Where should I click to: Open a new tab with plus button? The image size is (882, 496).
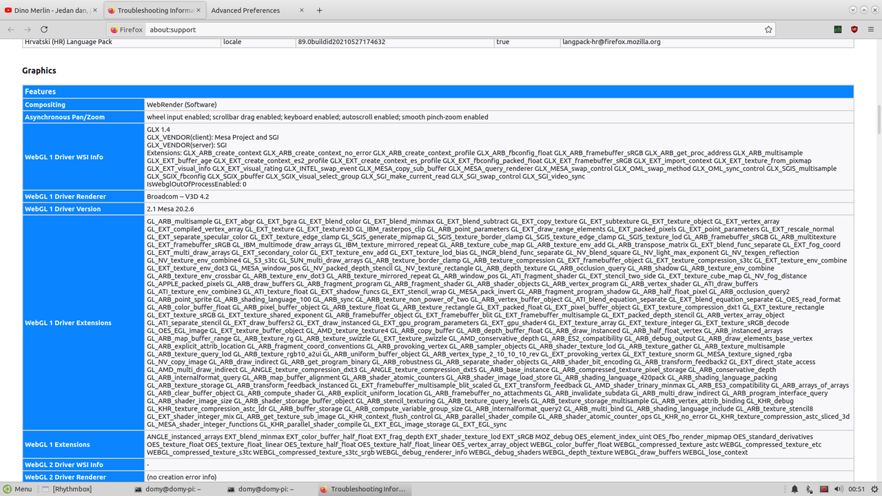click(319, 10)
